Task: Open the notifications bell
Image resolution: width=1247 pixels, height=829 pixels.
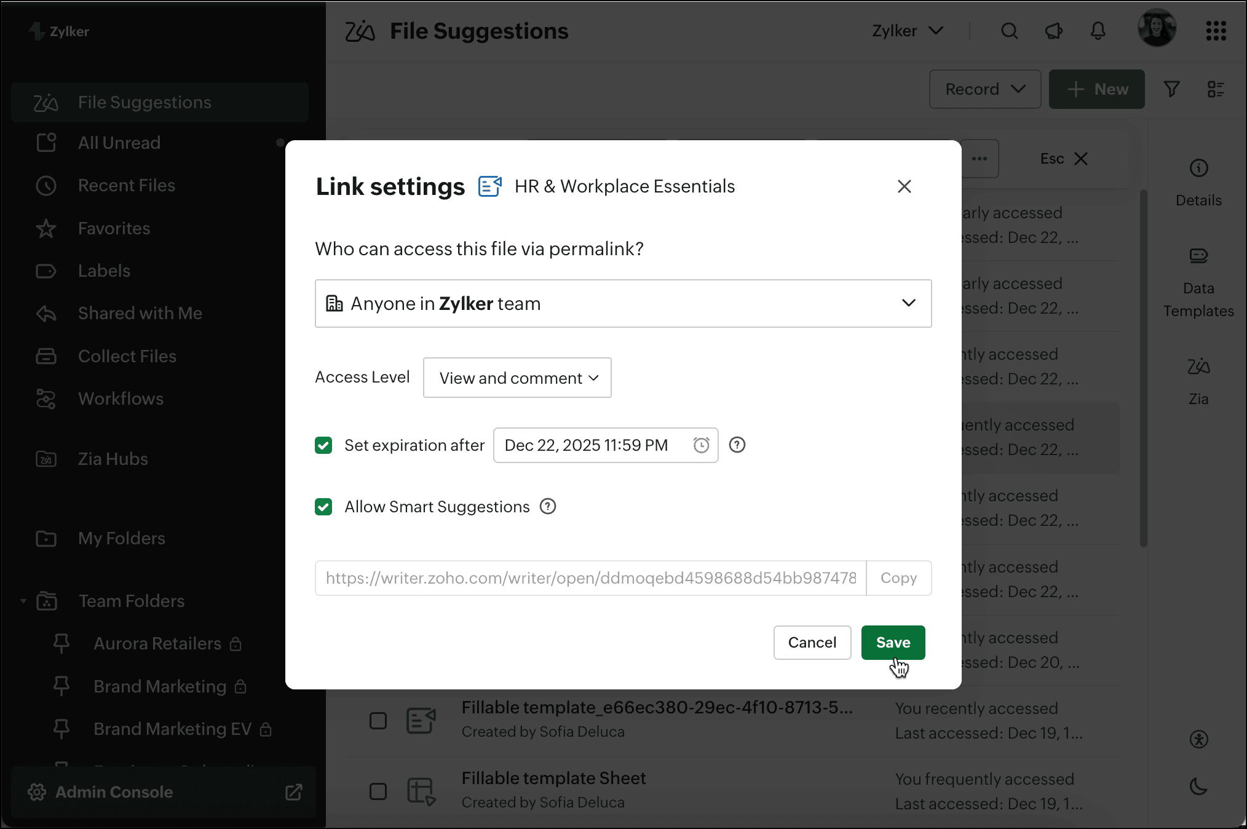Action: pos(1098,31)
